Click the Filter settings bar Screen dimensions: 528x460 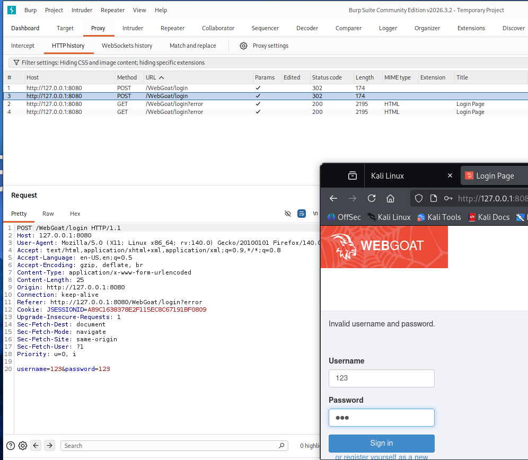tap(268, 63)
